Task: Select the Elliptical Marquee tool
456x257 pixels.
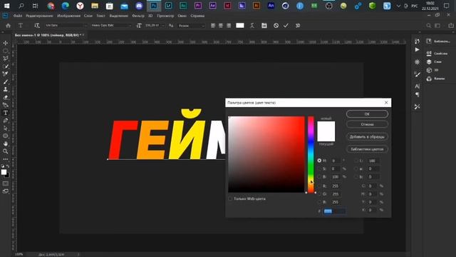Action: pos(5,51)
